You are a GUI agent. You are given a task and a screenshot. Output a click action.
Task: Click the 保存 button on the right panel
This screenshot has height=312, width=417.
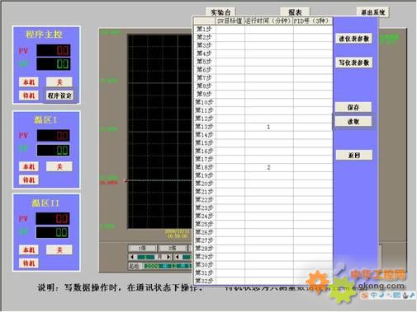tap(353, 107)
